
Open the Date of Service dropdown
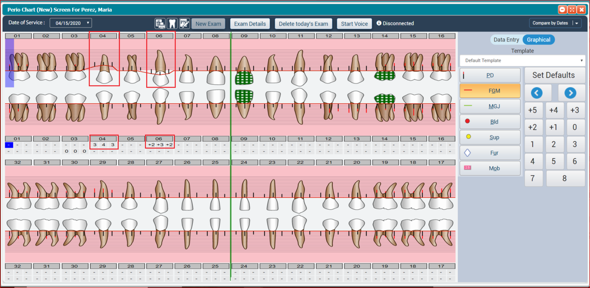71,23
